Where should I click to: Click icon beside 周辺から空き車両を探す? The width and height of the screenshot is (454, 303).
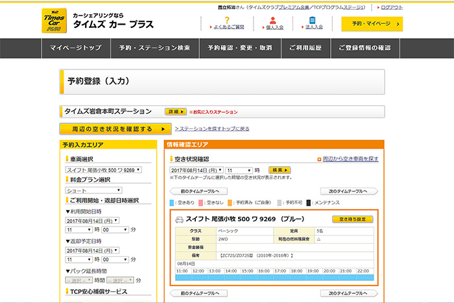click(x=318, y=158)
